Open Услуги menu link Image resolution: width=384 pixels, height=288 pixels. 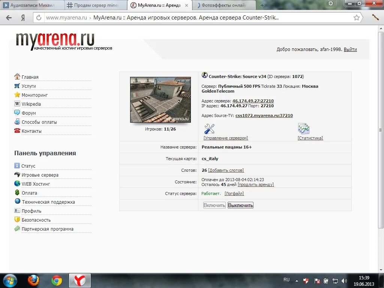pyautogui.click(x=28, y=86)
